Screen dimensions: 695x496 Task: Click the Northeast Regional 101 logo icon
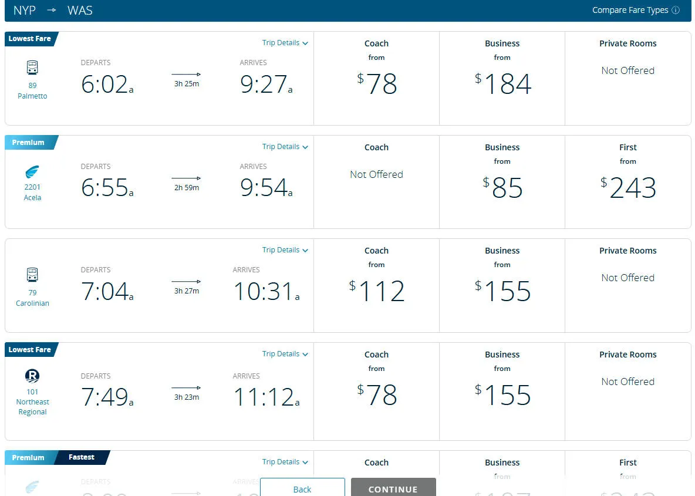tap(32, 376)
